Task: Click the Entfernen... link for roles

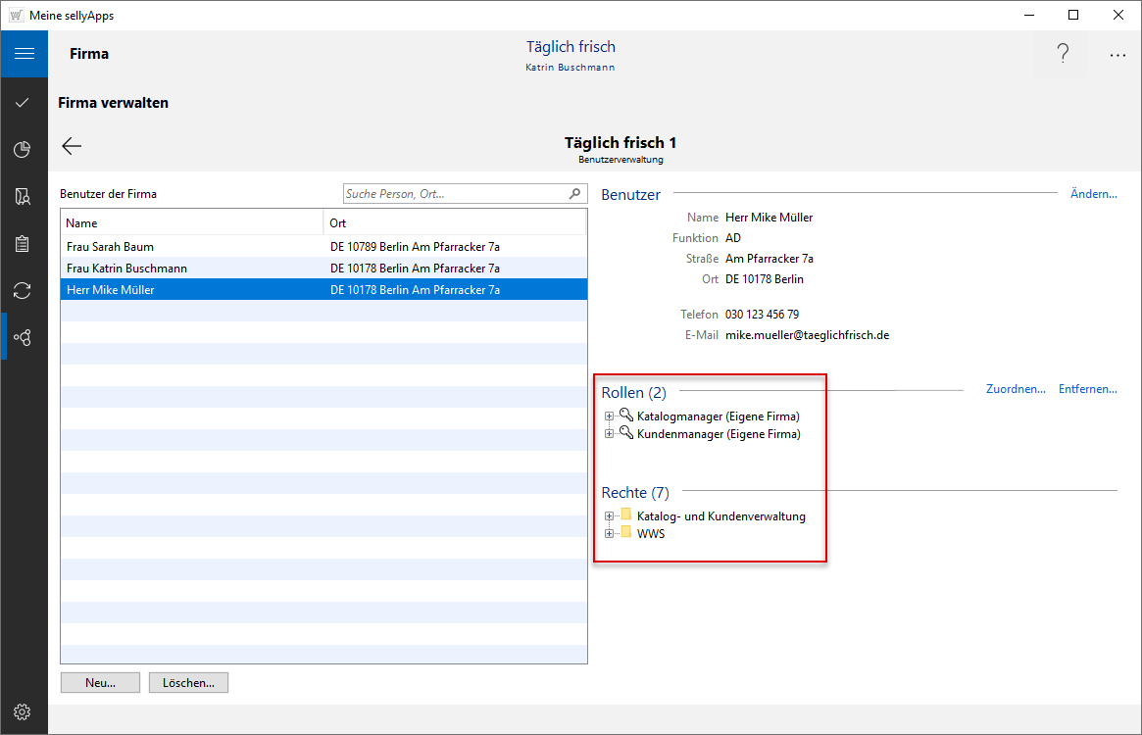Action: click(1087, 389)
